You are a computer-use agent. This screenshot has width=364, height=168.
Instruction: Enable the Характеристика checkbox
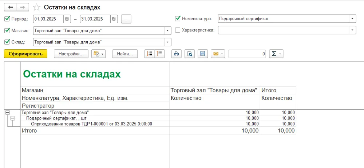click(x=178, y=30)
